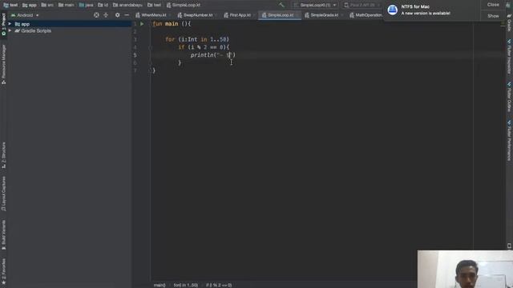Click the scroll-from-source target icon

click(x=96, y=15)
